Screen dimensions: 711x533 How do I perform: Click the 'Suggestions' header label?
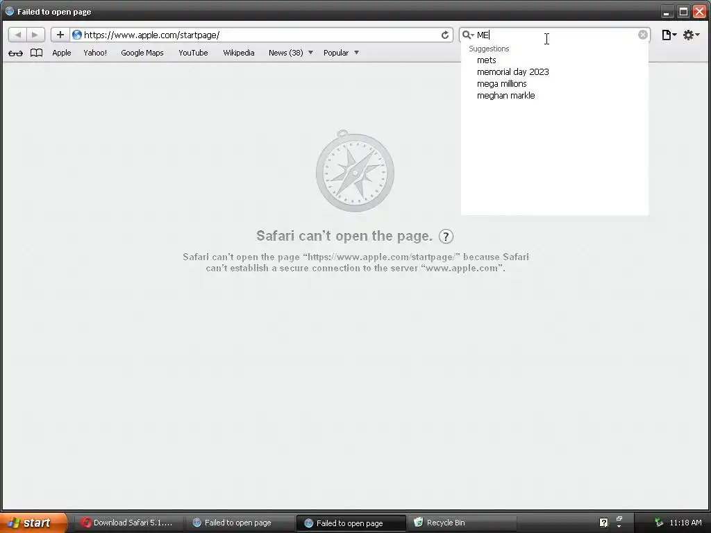[489, 49]
